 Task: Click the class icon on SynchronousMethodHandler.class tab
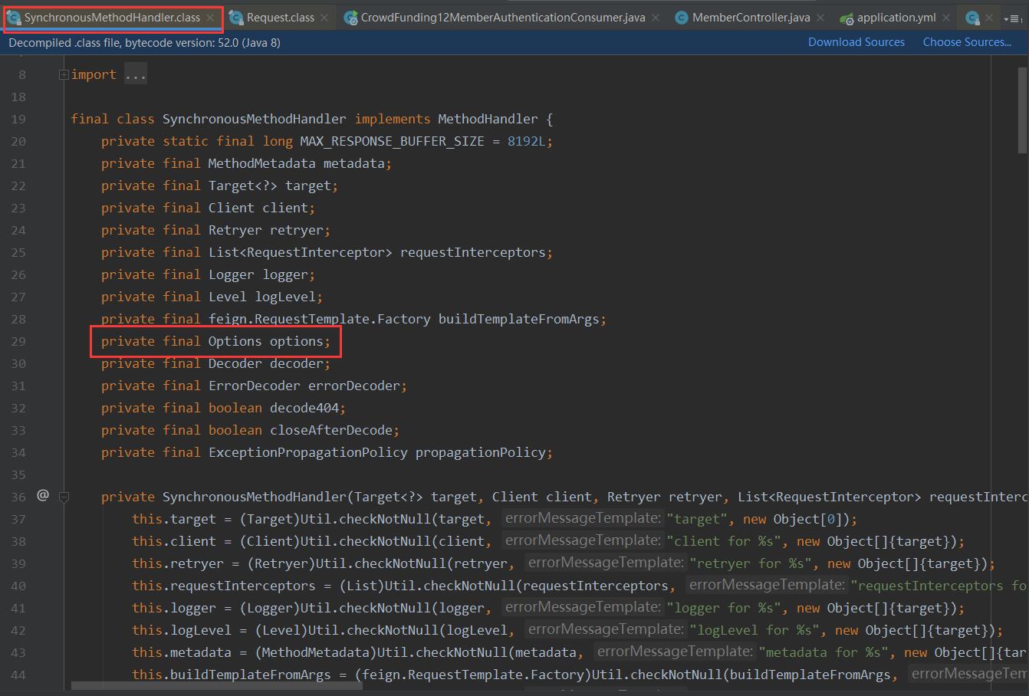[15, 17]
